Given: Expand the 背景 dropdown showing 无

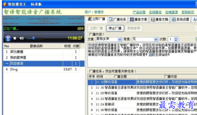Looking at the screenshot, I should [156, 39].
